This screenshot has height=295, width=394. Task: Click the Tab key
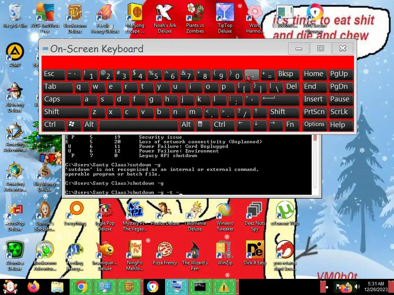point(58,87)
